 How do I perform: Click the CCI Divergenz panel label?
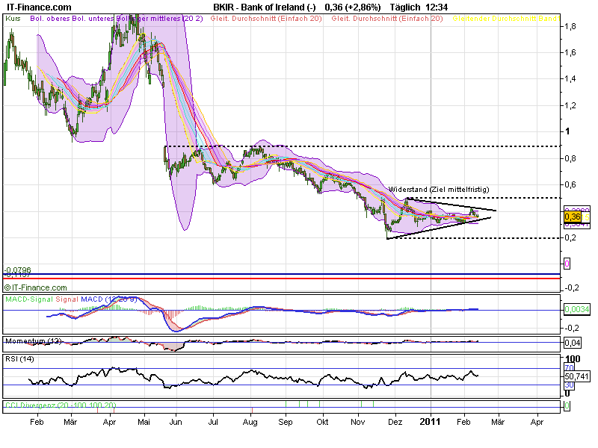[60, 405]
